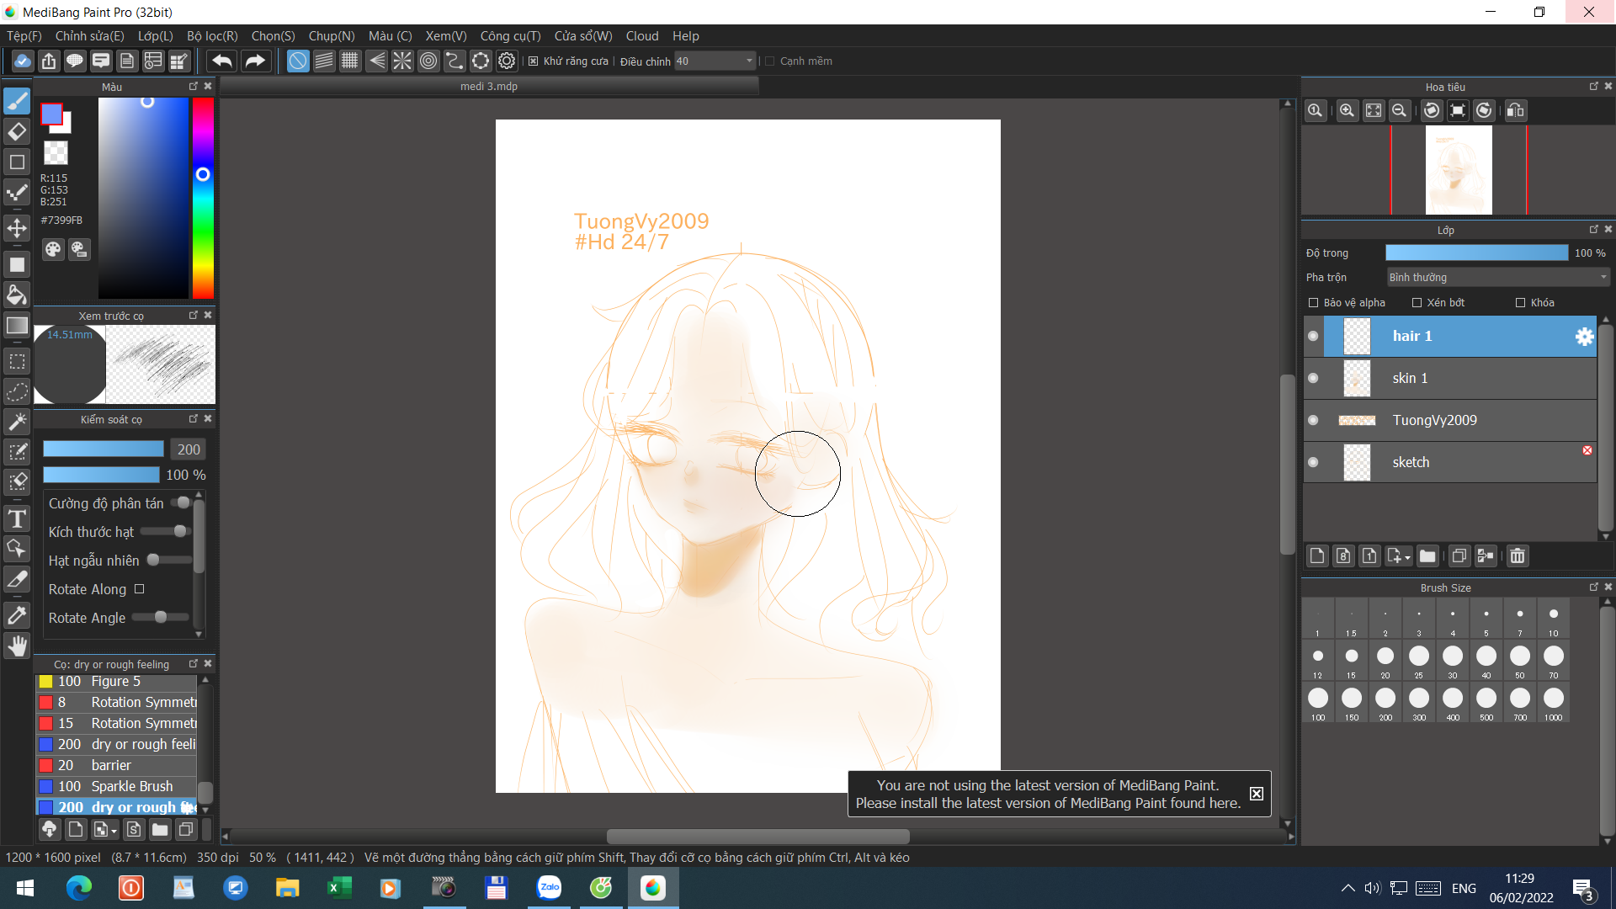Open the Điều chỉnh value dropdown
This screenshot has width=1616, height=909.
click(x=747, y=61)
